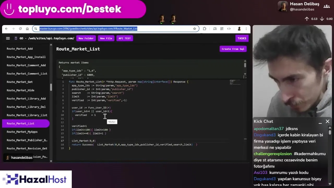Click @hasandelibas handle text
This screenshot has width=334, height=188.
[302, 9]
